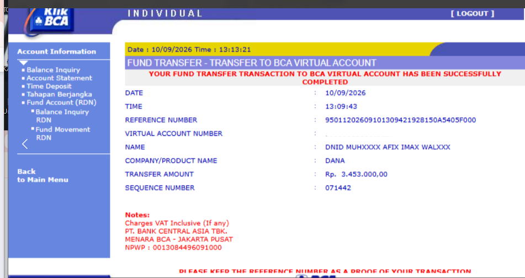Click the successfully completed message
This screenshot has width=525, height=278.
pyautogui.click(x=325, y=78)
